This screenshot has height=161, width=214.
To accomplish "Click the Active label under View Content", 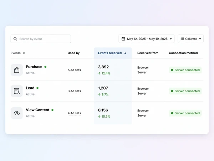I will point(30,116).
